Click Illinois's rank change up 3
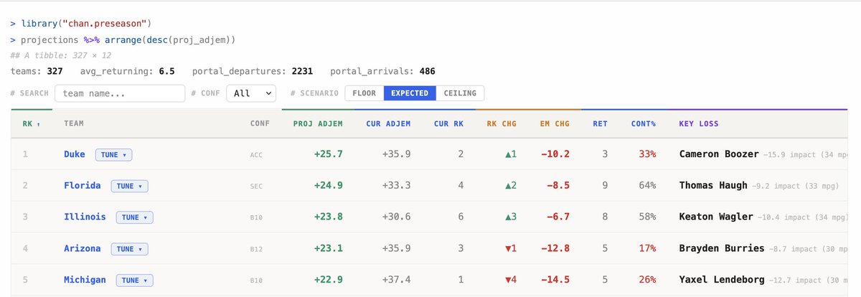The height and width of the screenshot is (297, 861). coord(511,217)
